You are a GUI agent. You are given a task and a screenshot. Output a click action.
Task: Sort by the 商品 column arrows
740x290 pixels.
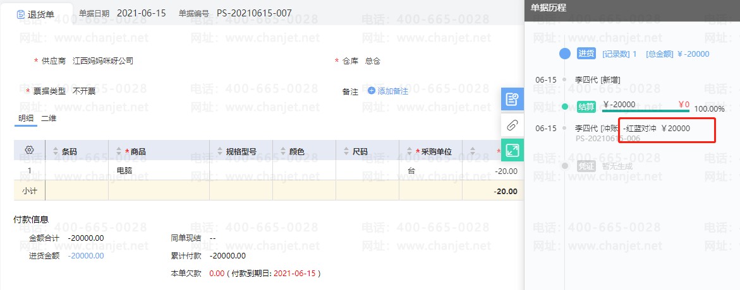[118, 151]
